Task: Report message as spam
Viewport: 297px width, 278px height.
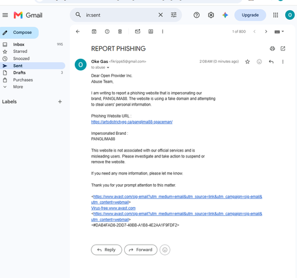Action: pyautogui.click(x=107, y=31)
